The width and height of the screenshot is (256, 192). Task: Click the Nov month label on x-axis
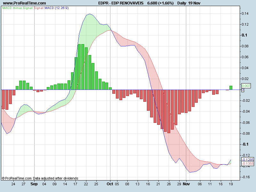pyautogui.click(x=186, y=184)
